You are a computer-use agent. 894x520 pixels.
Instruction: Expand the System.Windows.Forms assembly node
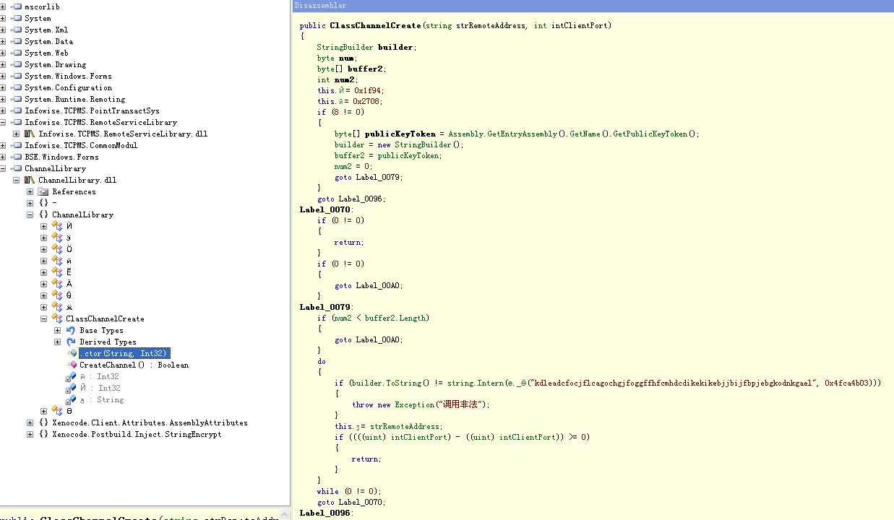pyautogui.click(x=3, y=76)
